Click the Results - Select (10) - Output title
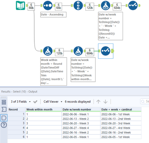The width and height of the screenshot is (149, 143). [x=19, y=91]
